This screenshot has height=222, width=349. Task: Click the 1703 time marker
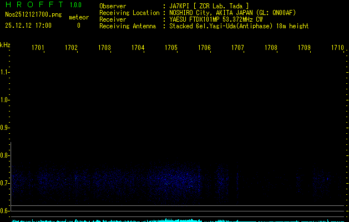[x=104, y=48]
